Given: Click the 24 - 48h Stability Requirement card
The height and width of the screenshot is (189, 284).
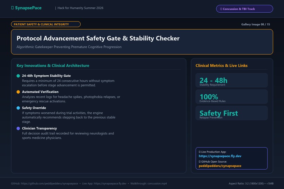Looking at the screenshot, I should 231,80.
